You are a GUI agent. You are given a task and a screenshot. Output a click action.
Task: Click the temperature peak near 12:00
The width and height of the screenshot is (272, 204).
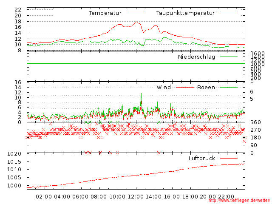coord(136,22)
